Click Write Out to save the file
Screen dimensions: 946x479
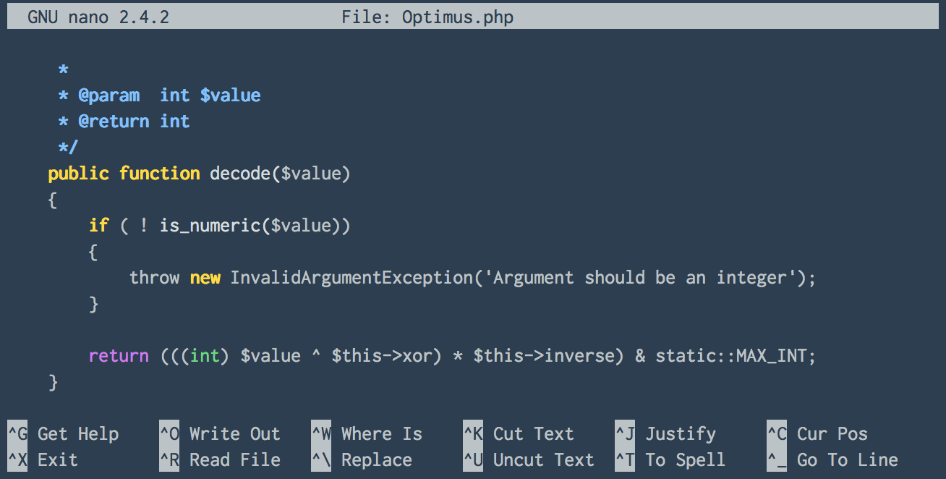coord(234,433)
